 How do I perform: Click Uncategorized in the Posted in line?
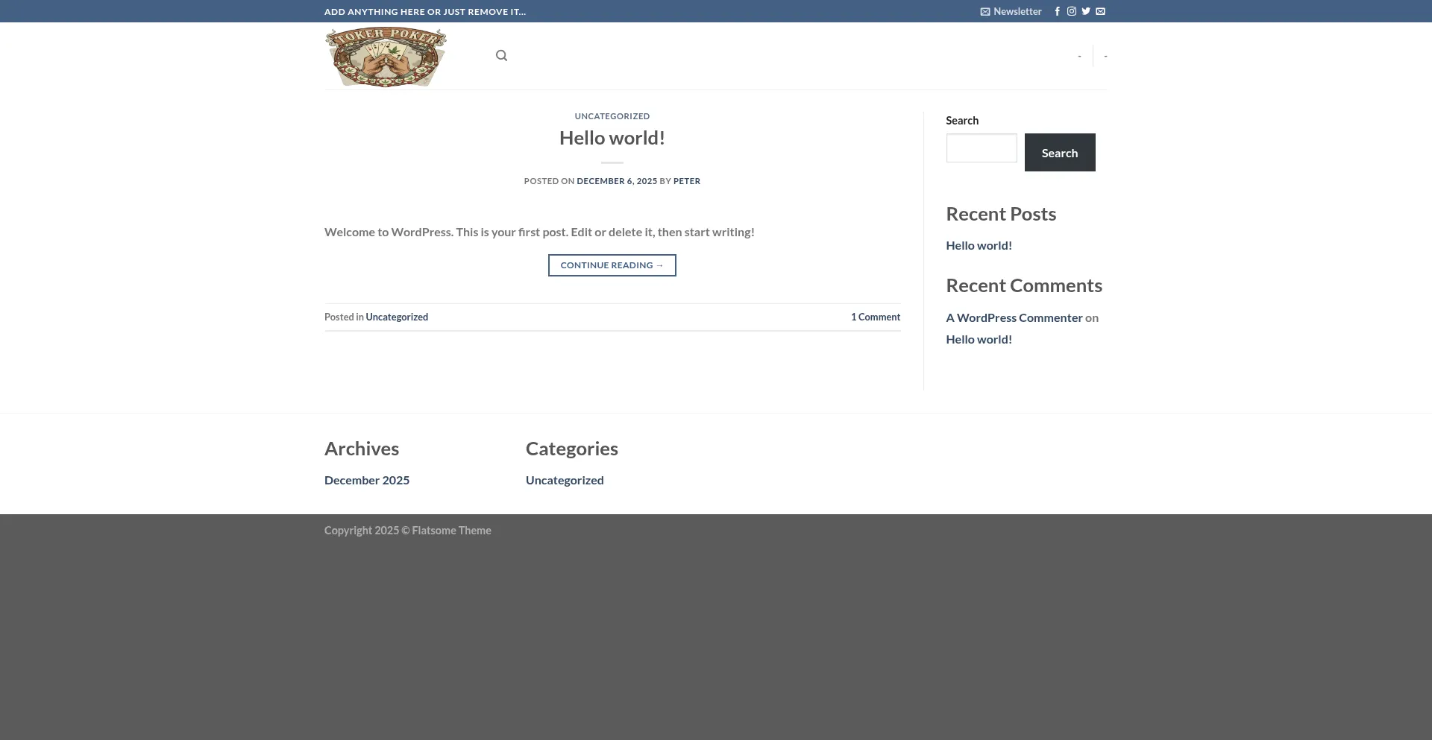click(x=397, y=317)
